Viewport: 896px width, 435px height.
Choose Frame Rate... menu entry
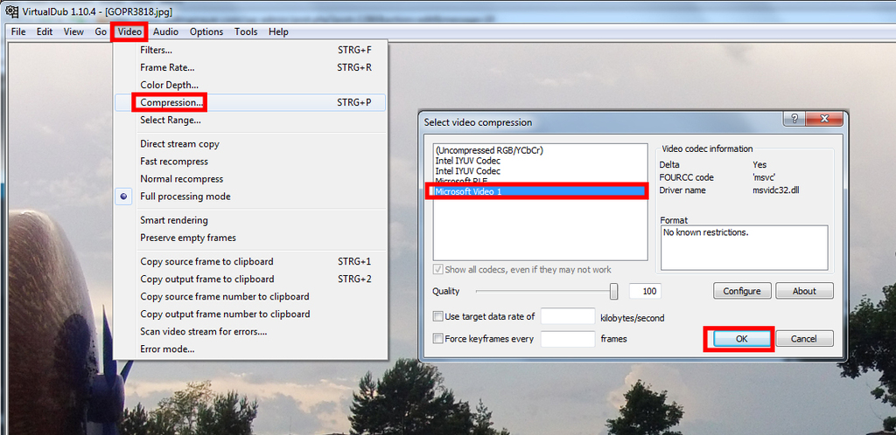click(250, 68)
